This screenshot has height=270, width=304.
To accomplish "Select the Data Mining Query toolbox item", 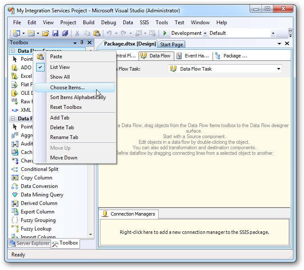I will [42, 195].
